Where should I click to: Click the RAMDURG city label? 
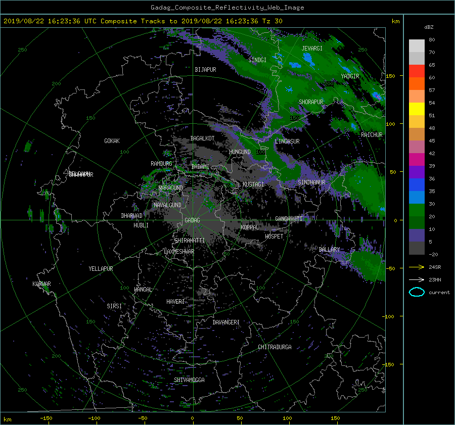click(x=161, y=164)
